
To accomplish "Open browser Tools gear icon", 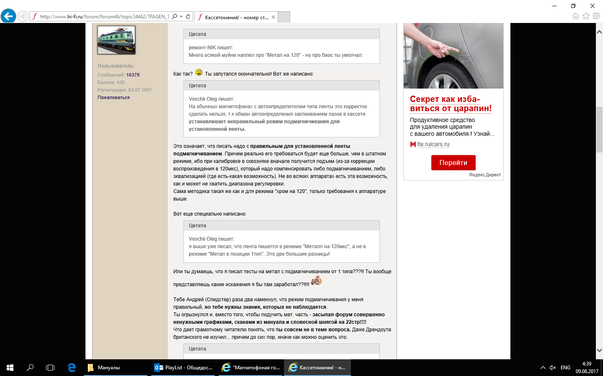I will [596, 16].
